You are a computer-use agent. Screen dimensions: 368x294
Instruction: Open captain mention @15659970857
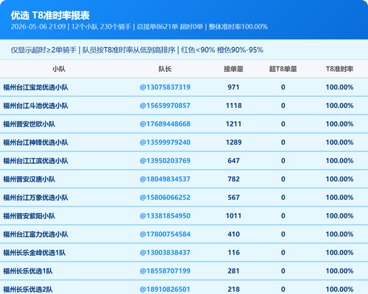pos(165,106)
